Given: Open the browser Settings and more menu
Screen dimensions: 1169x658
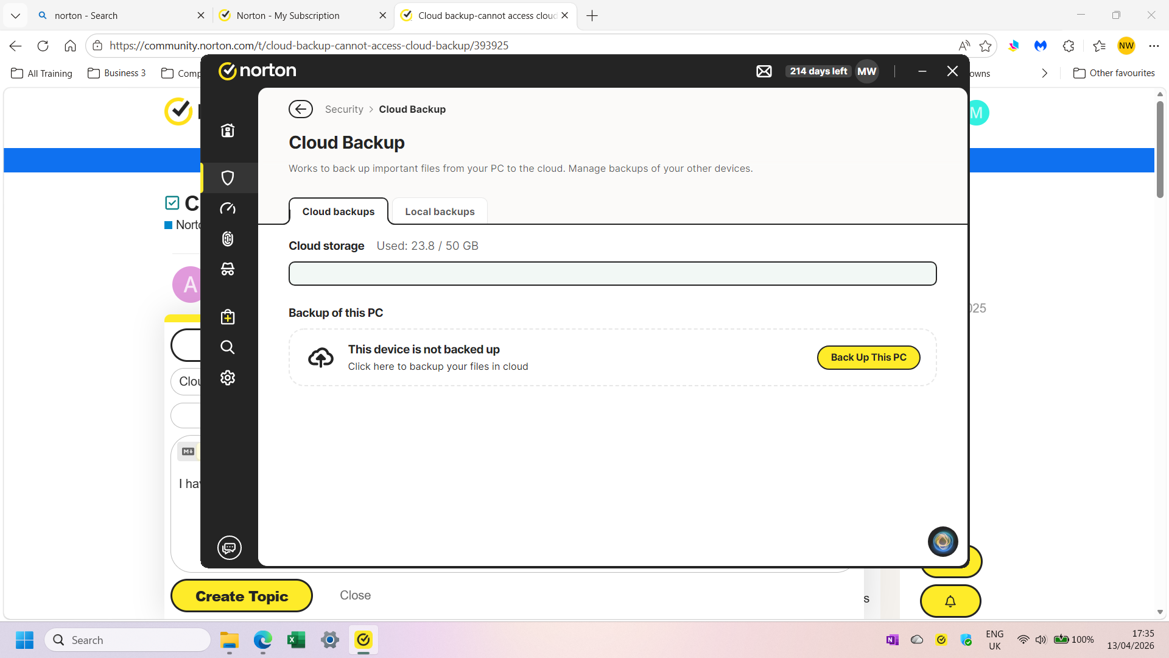Looking at the screenshot, I should pos(1154,46).
